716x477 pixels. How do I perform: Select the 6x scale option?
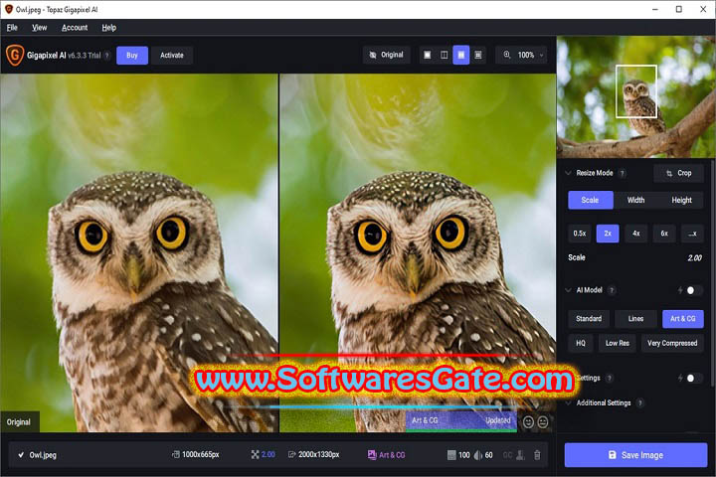coord(664,234)
